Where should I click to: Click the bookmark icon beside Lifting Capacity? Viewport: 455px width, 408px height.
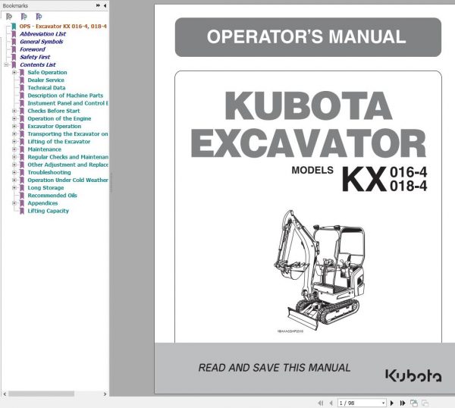tap(22, 211)
